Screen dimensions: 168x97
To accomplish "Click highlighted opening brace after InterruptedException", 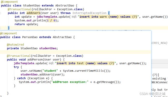I will click(x=109, y=13).
